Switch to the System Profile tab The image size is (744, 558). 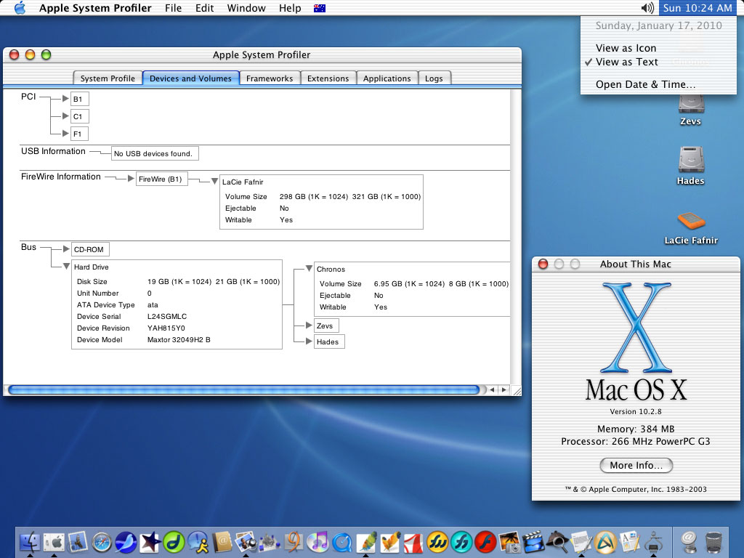pyautogui.click(x=108, y=78)
